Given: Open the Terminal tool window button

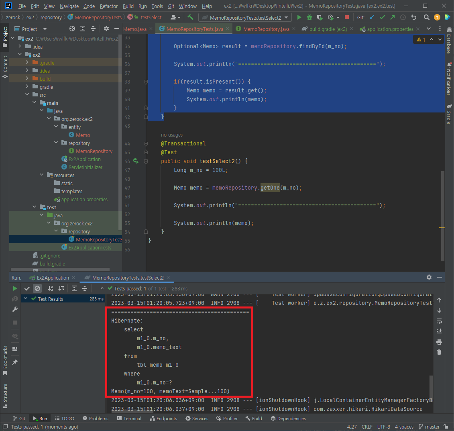Looking at the screenshot, I should [x=129, y=418].
